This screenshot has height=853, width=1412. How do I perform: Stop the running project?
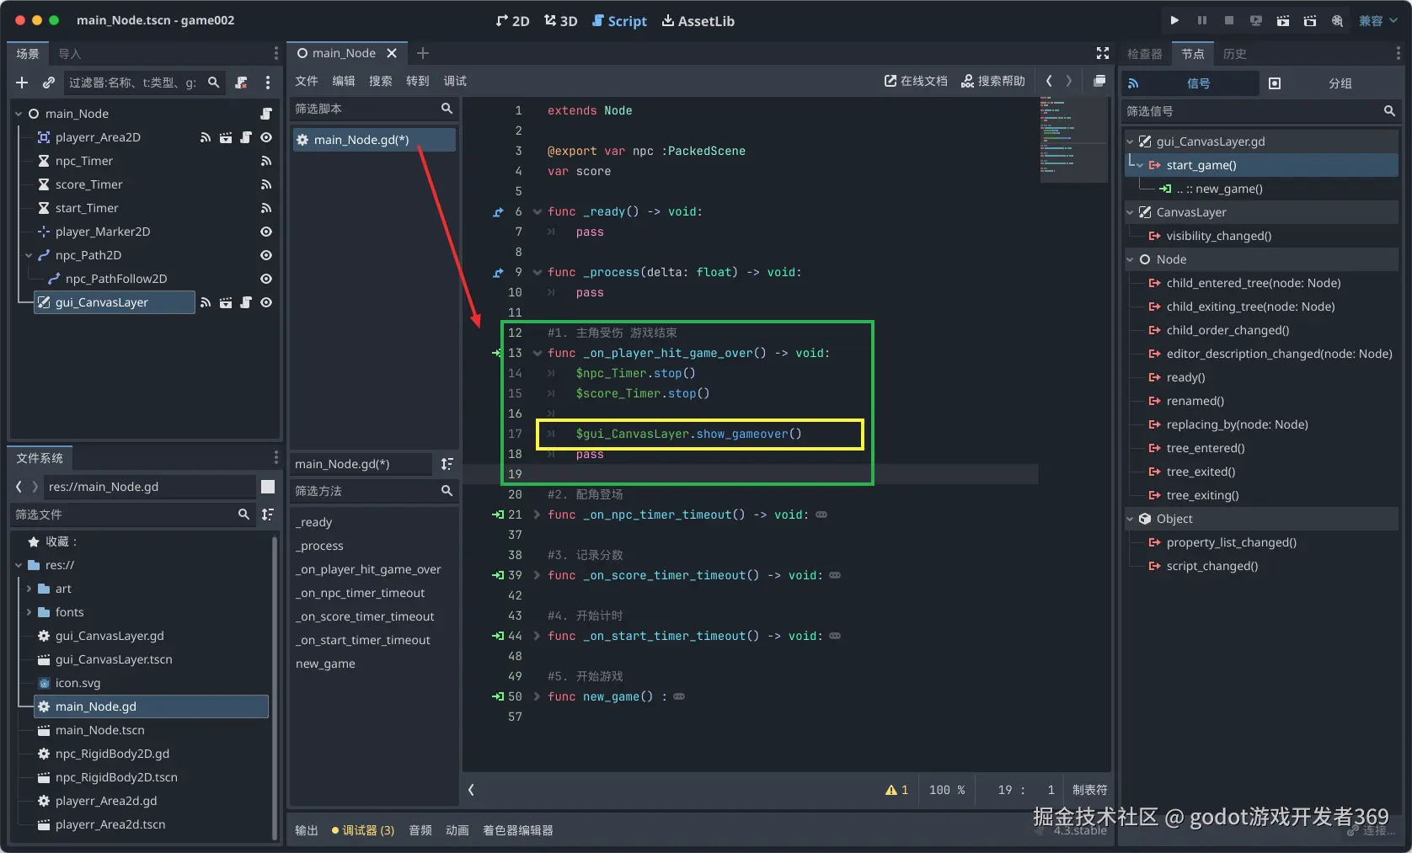point(1229,20)
